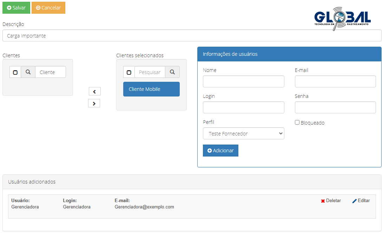Click the Nome input field
The image size is (383, 233).
click(243, 81)
